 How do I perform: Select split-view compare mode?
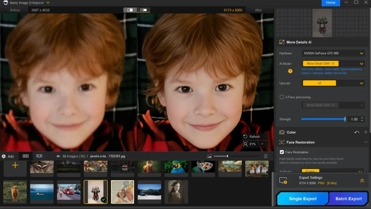click(x=130, y=10)
